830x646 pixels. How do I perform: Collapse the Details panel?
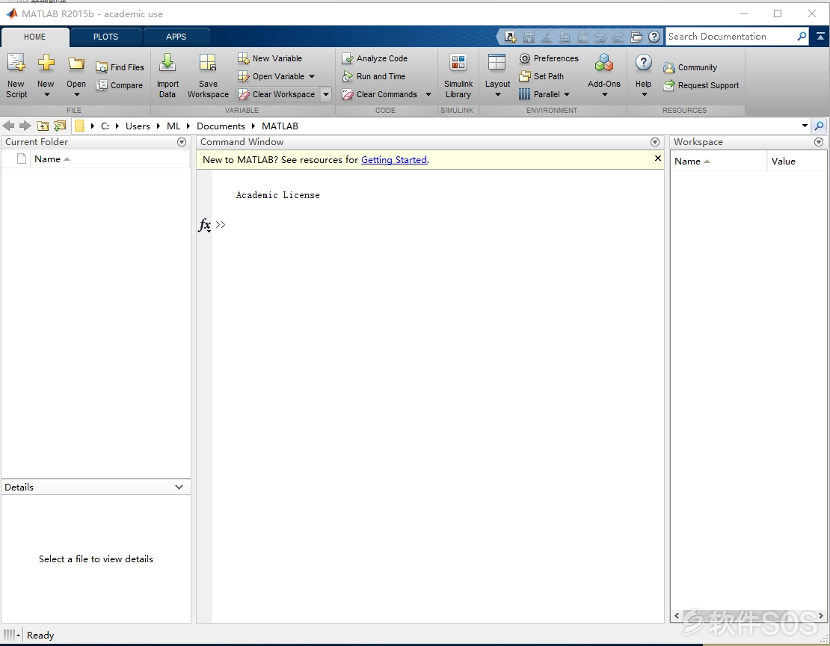[x=179, y=487]
